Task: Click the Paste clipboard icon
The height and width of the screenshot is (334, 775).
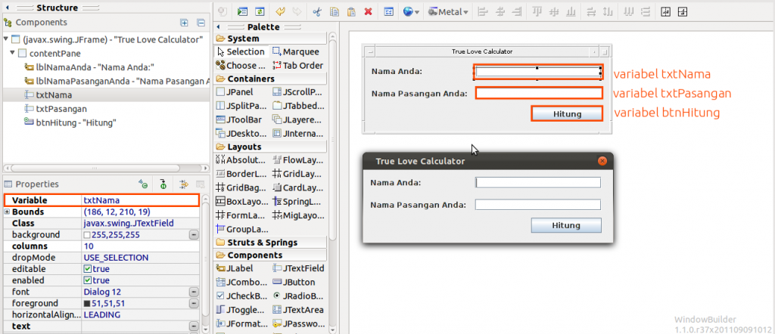Action: 351,12
